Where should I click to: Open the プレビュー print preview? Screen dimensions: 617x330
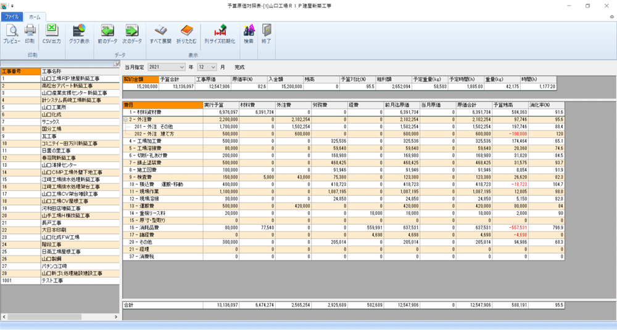(x=11, y=33)
